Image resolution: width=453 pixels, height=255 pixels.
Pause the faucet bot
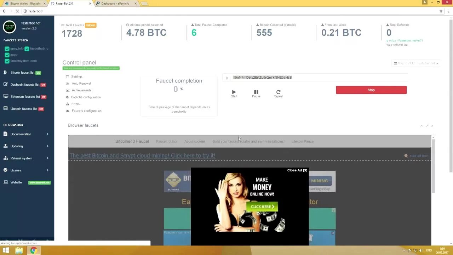pos(256,93)
